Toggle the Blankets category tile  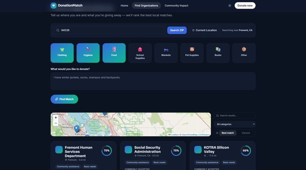[166, 53]
